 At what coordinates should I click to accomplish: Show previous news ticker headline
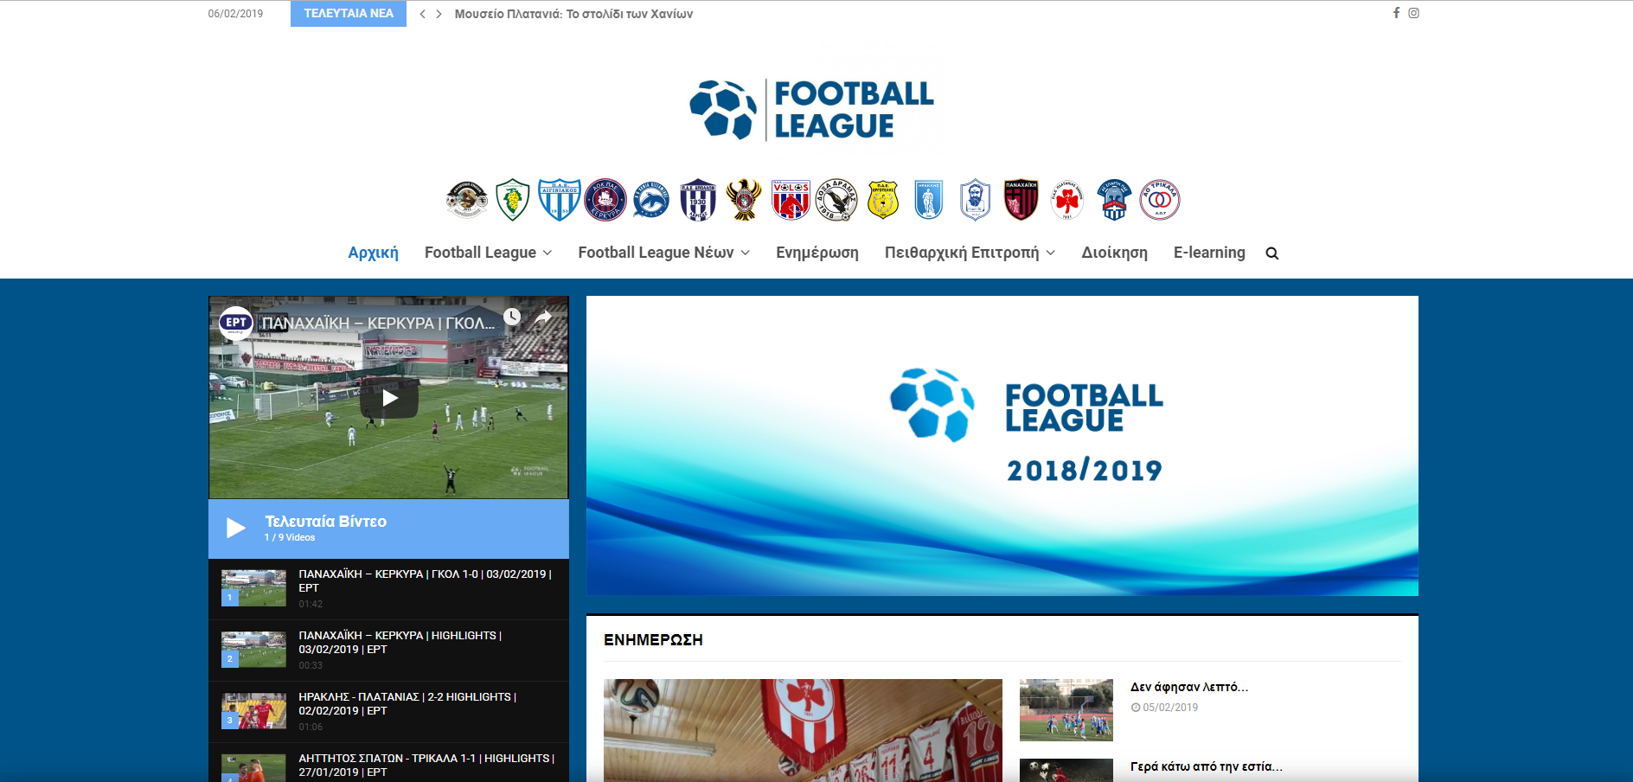pyautogui.click(x=422, y=14)
